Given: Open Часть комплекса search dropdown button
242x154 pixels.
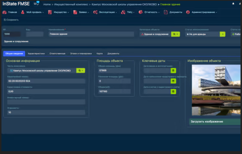Looking at the screenshot, I should point(81,71).
